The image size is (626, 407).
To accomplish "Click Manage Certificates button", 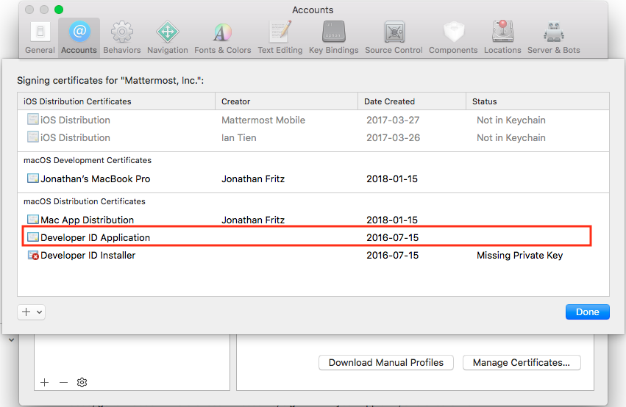I will click(x=521, y=362).
